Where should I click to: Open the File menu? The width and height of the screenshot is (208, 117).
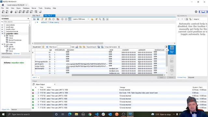click(x=2, y=8)
